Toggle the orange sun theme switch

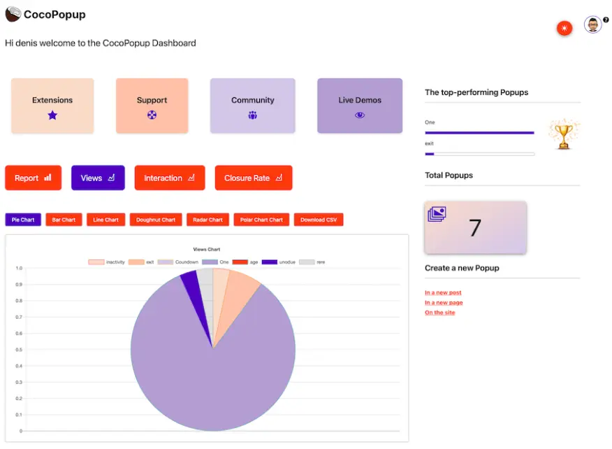point(564,28)
